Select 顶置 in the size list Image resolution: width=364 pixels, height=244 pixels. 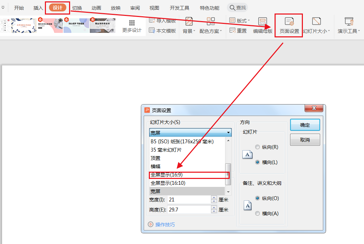point(187,158)
